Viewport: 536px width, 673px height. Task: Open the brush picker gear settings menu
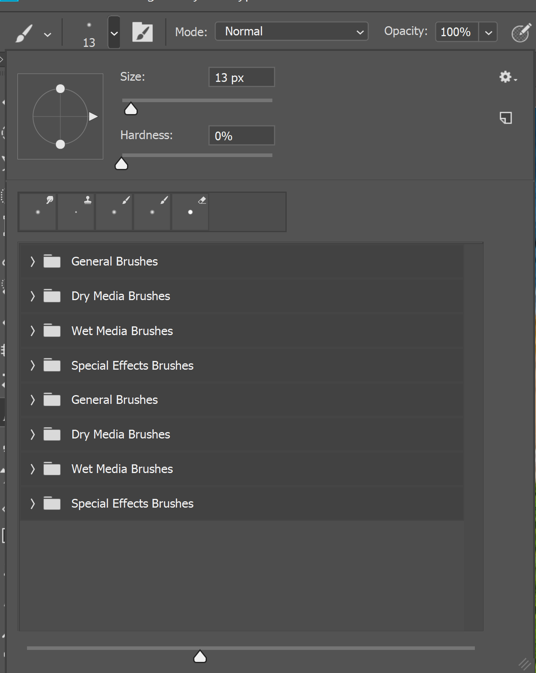click(x=507, y=77)
